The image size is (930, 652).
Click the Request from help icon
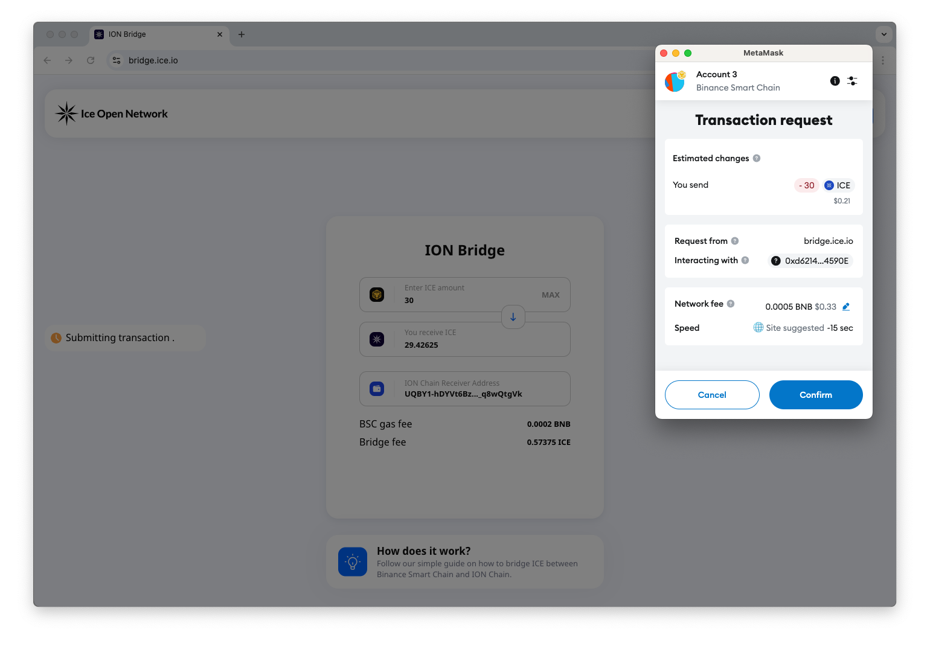click(x=735, y=240)
